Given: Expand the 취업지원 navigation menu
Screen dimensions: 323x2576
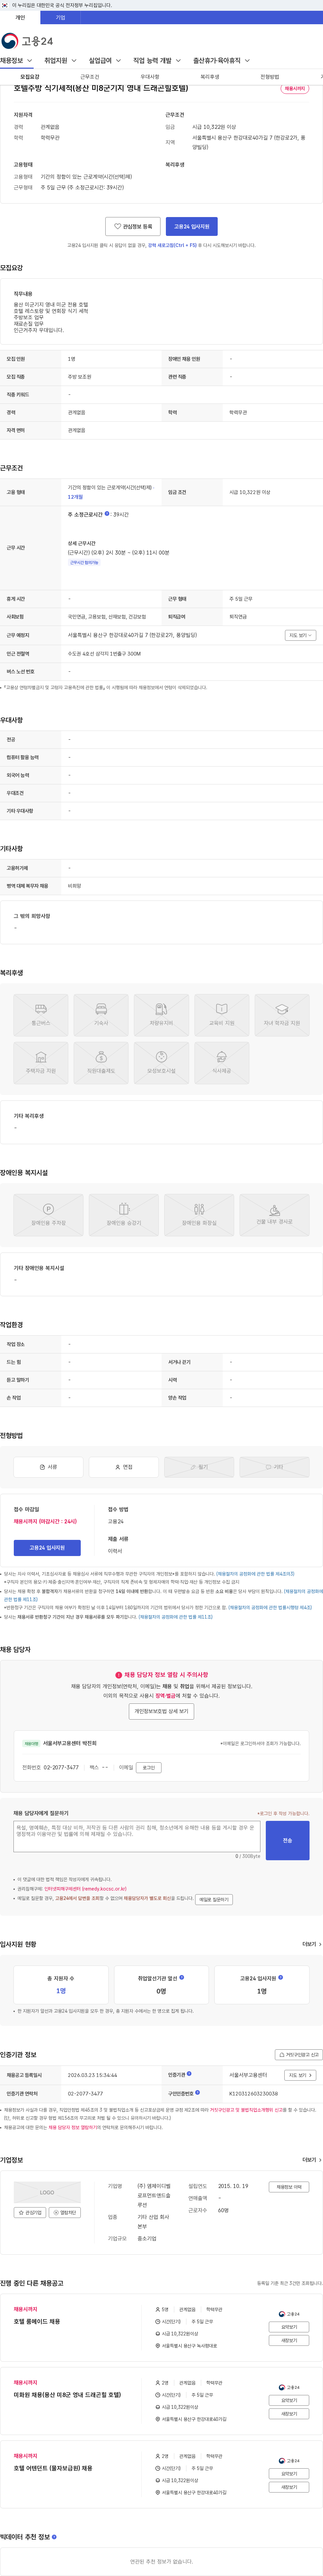Looking at the screenshot, I should pyautogui.click(x=60, y=61).
